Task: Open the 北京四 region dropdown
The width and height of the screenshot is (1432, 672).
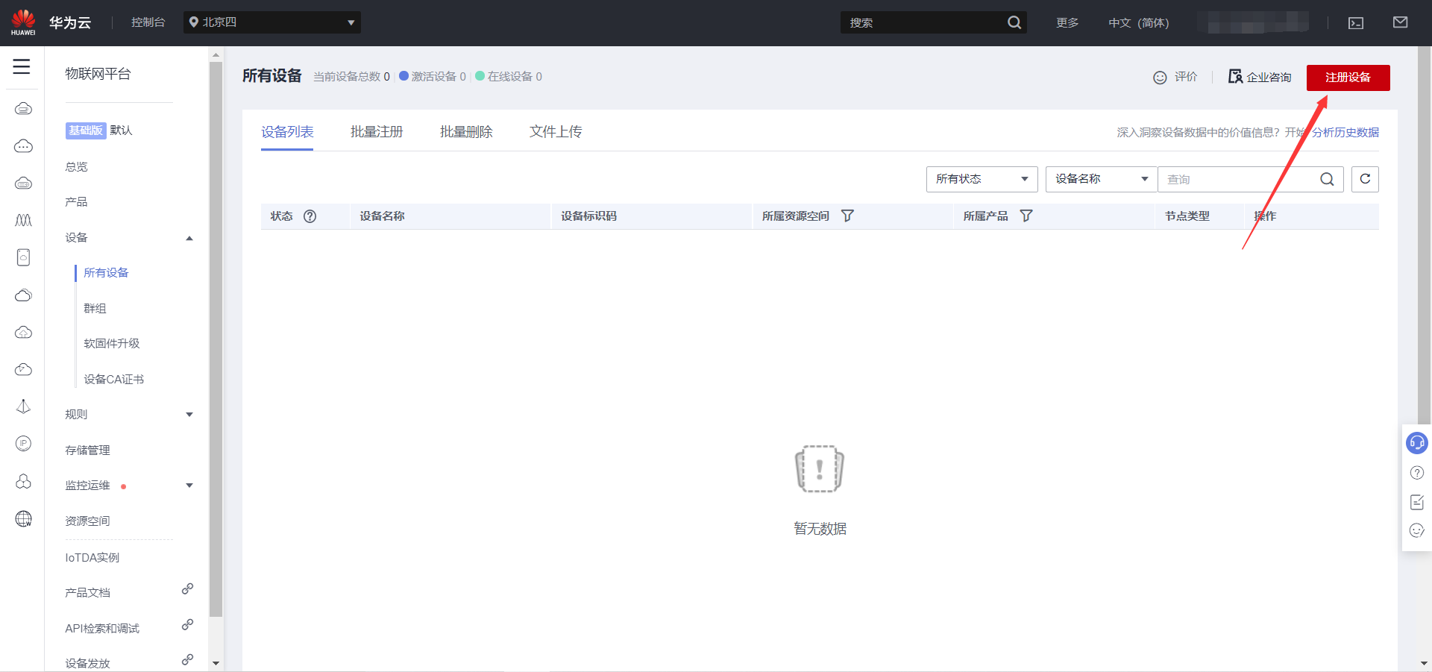Action: [x=272, y=22]
